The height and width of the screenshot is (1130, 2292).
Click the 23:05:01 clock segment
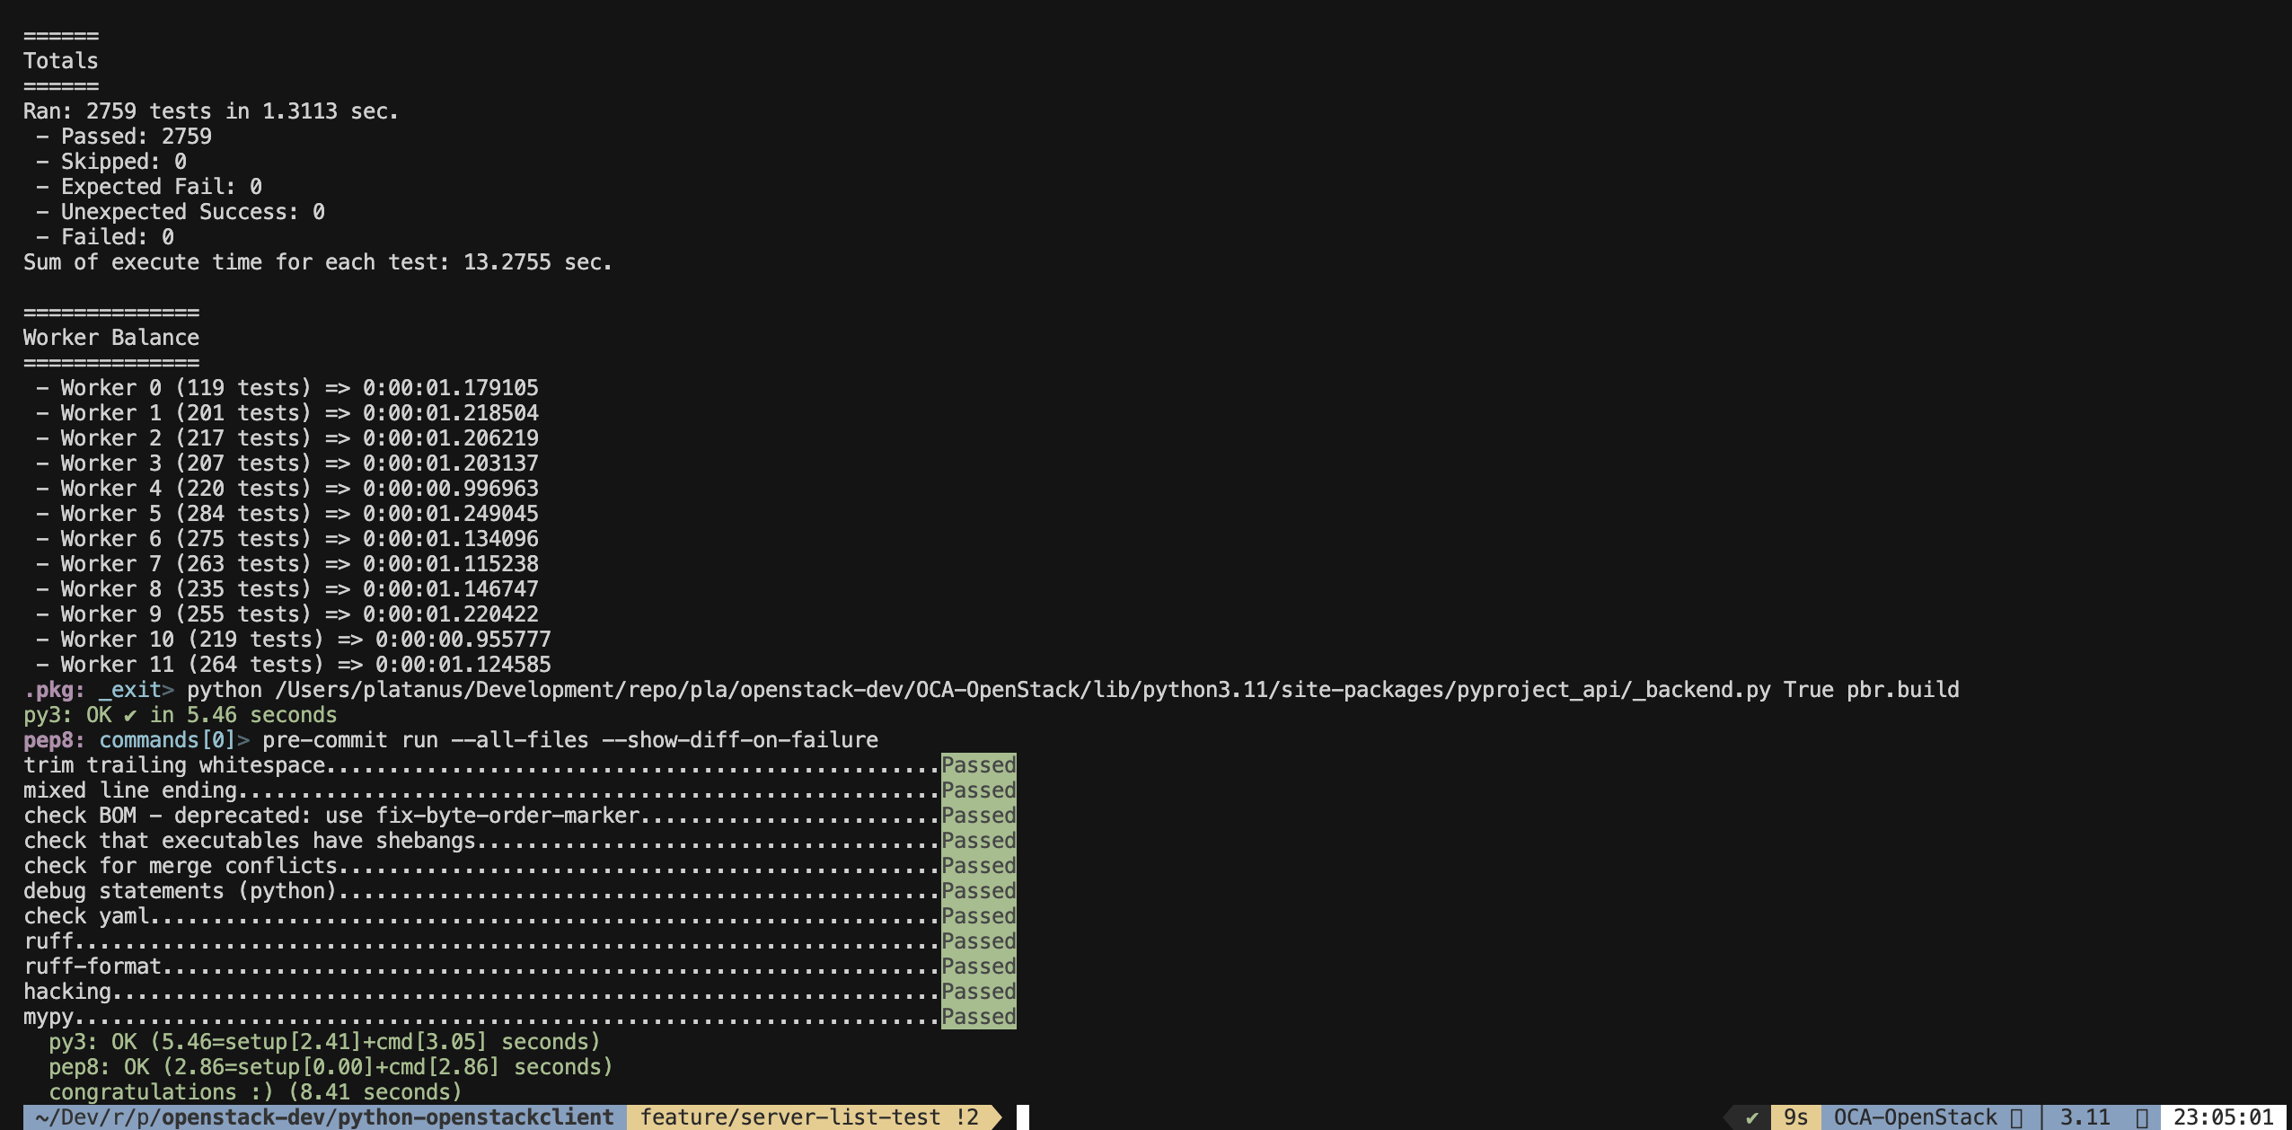(2223, 1117)
